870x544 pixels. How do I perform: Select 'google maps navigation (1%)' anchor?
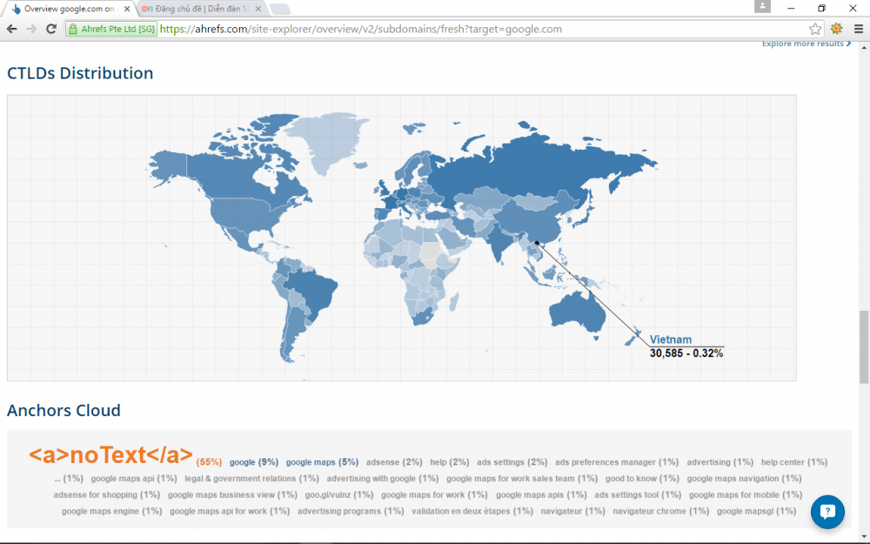[x=744, y=478]
